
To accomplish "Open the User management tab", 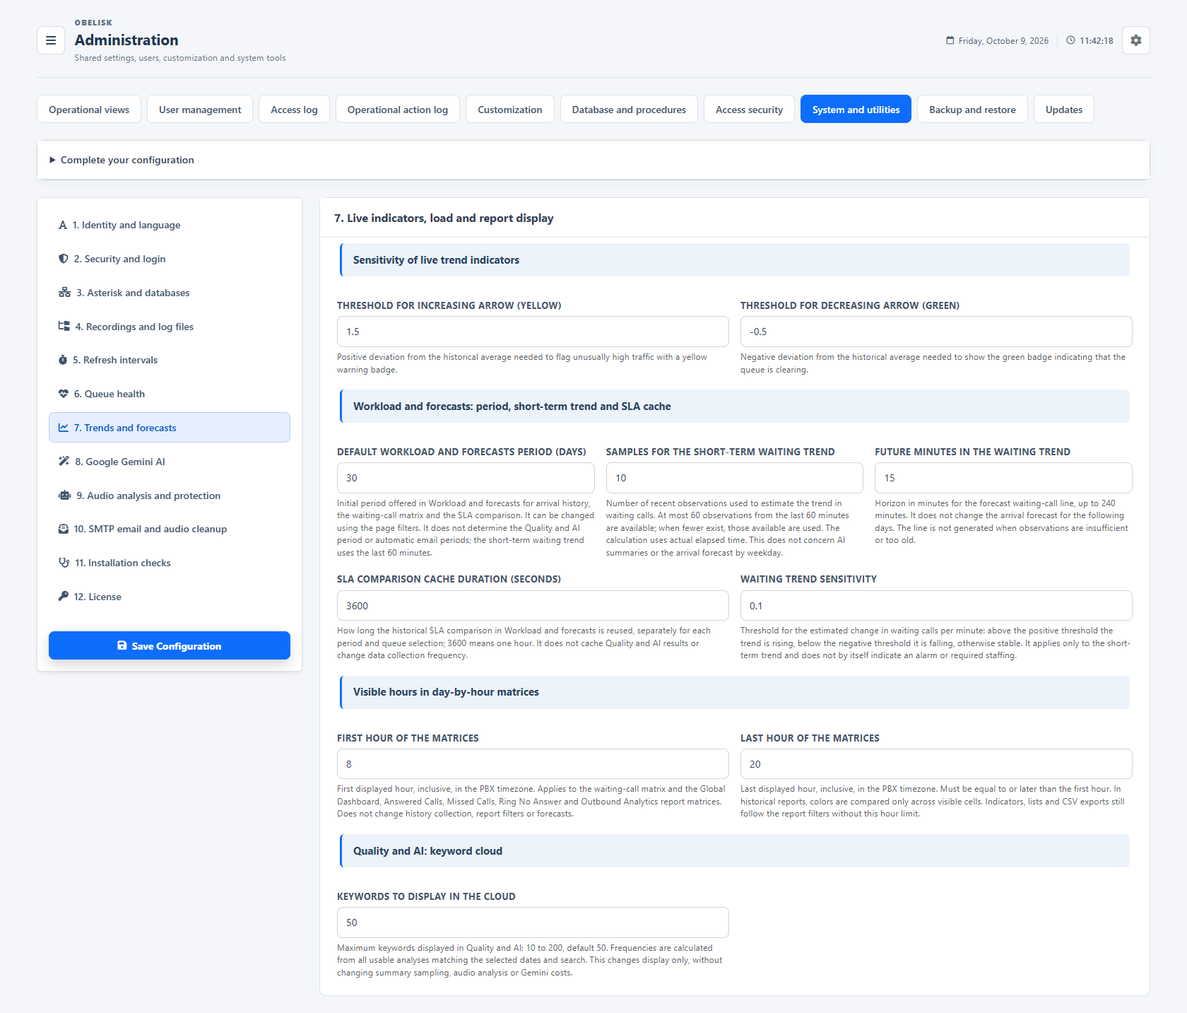I will point(200,110).
